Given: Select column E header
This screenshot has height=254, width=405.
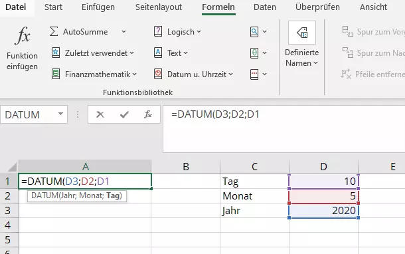Looking at the screenshot, I should (x=382, y=167).
